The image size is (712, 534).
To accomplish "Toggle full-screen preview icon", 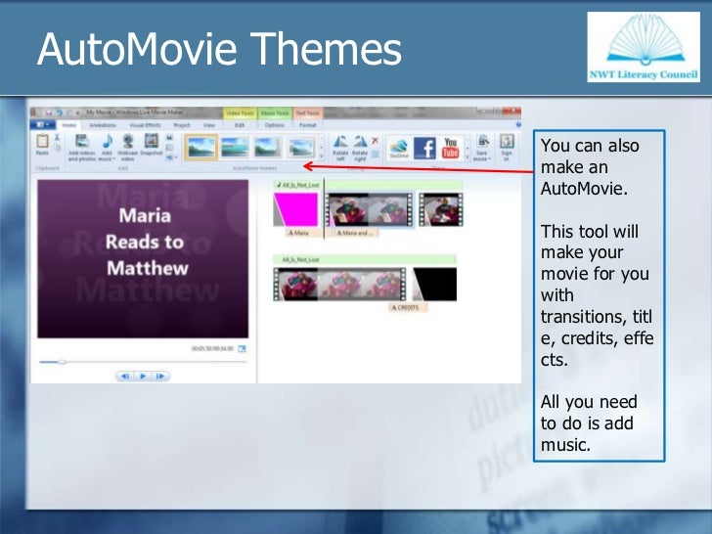I will [x=242, y=349].
